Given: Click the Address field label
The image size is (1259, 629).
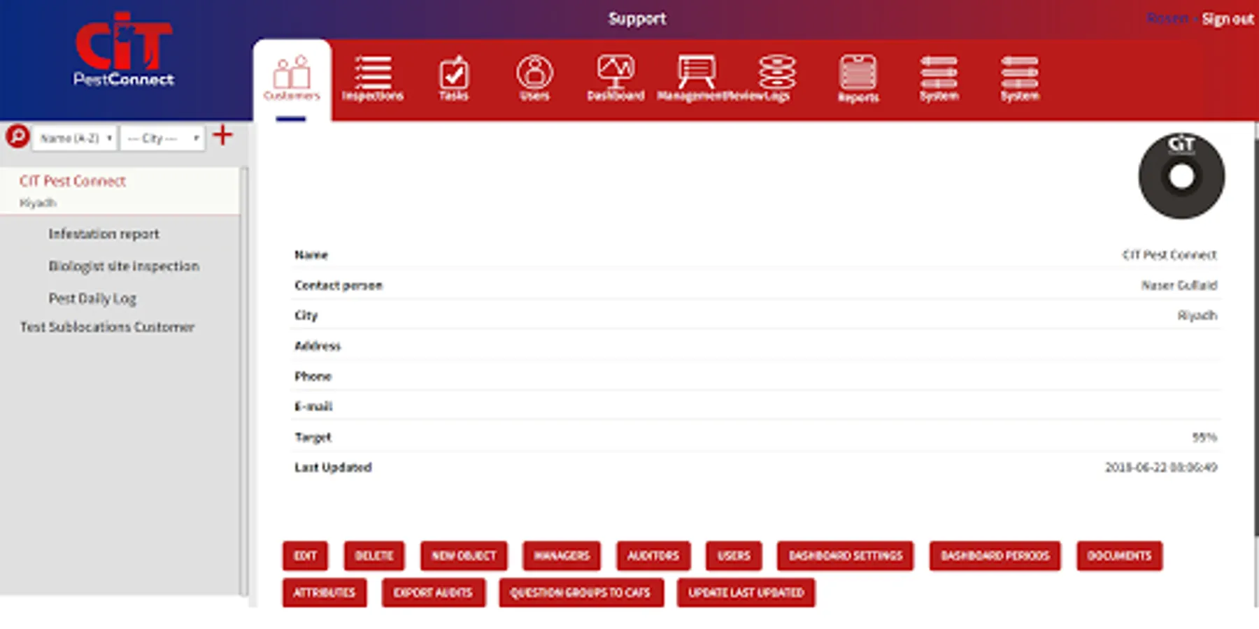Looking at the screenshot, I should click(x=318, y=346).
